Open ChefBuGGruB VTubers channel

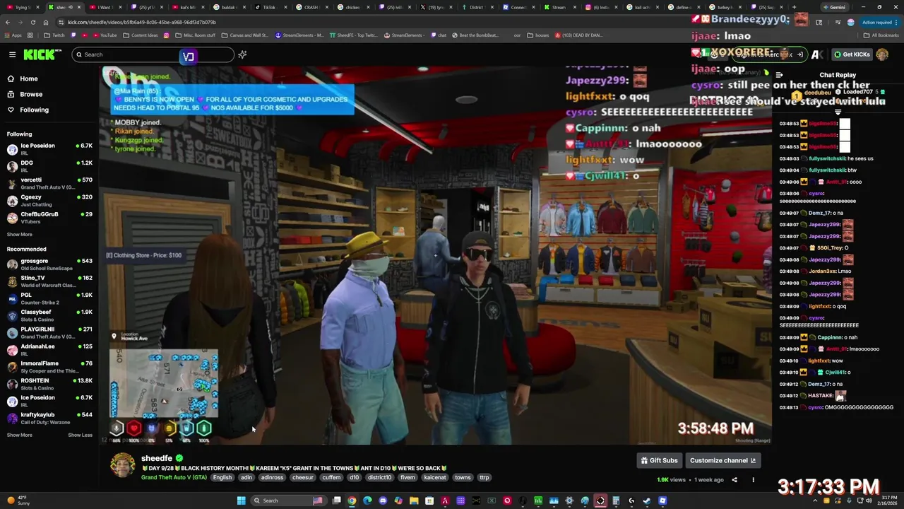(49, 217)
